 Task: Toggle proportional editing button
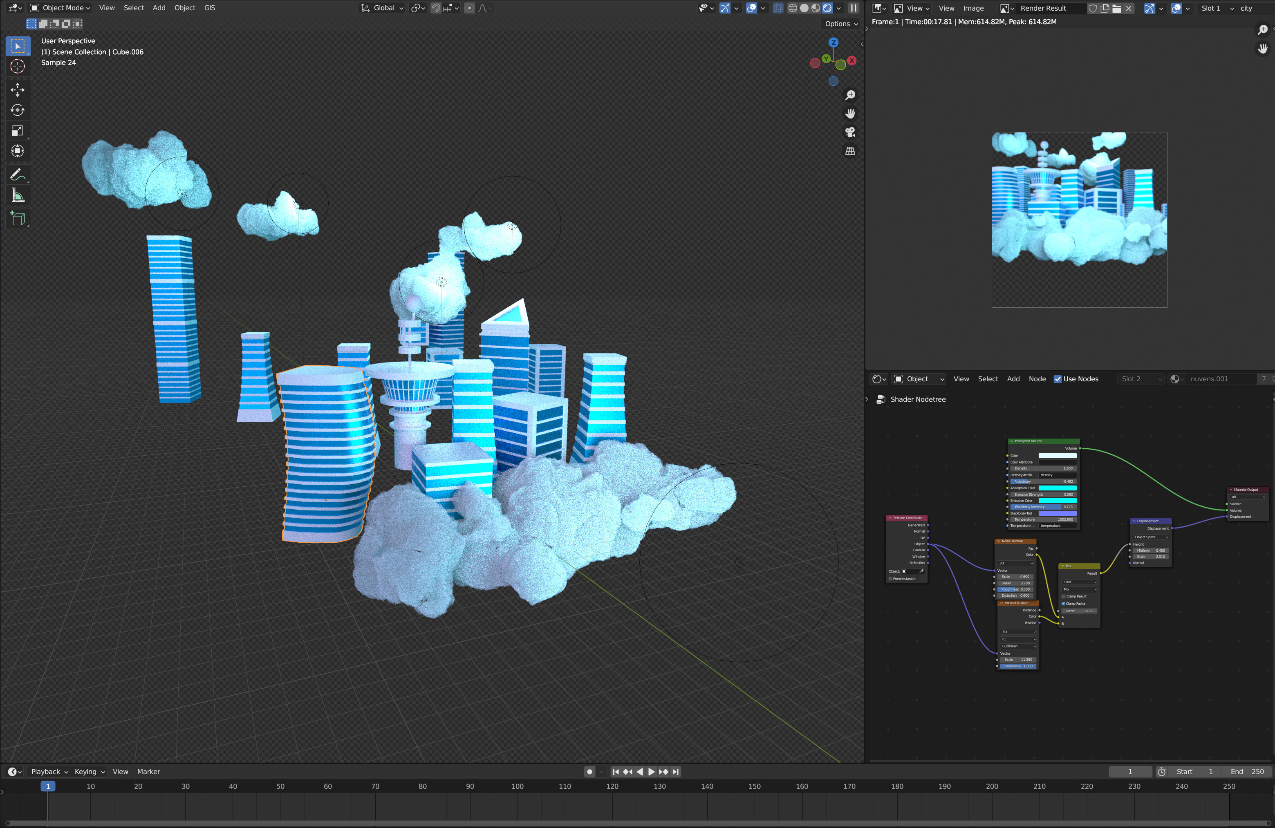tap(469, 8)
